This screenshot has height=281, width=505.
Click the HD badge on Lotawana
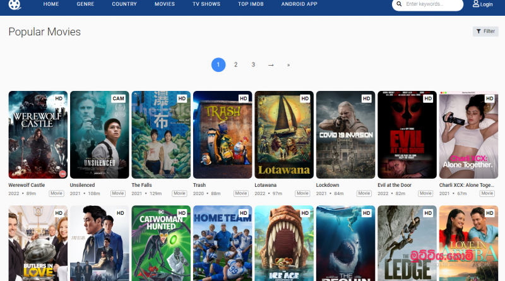[305, 99]
